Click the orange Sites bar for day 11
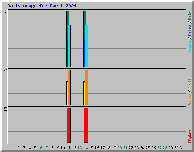Screen dimensions: 194x152 click(x=69, y=87)
